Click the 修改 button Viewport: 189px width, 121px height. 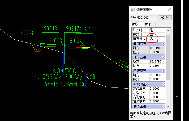click(x=165, y=18)
